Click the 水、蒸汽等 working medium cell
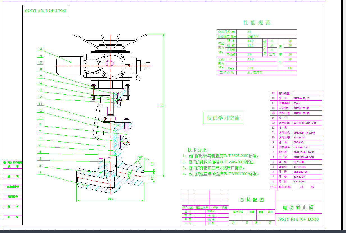The height and width of the screenshot is (233, 346). (254, 72)
